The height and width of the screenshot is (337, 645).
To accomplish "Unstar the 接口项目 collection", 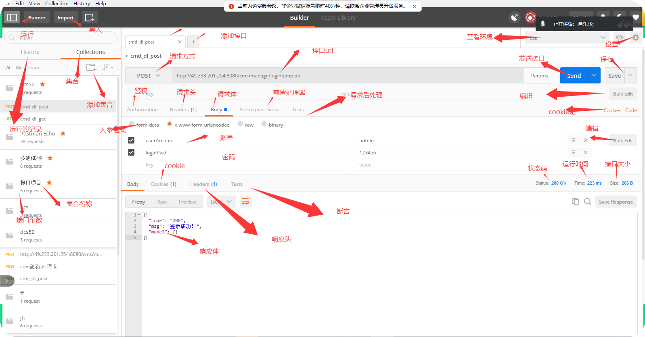I will pos(49,183).
